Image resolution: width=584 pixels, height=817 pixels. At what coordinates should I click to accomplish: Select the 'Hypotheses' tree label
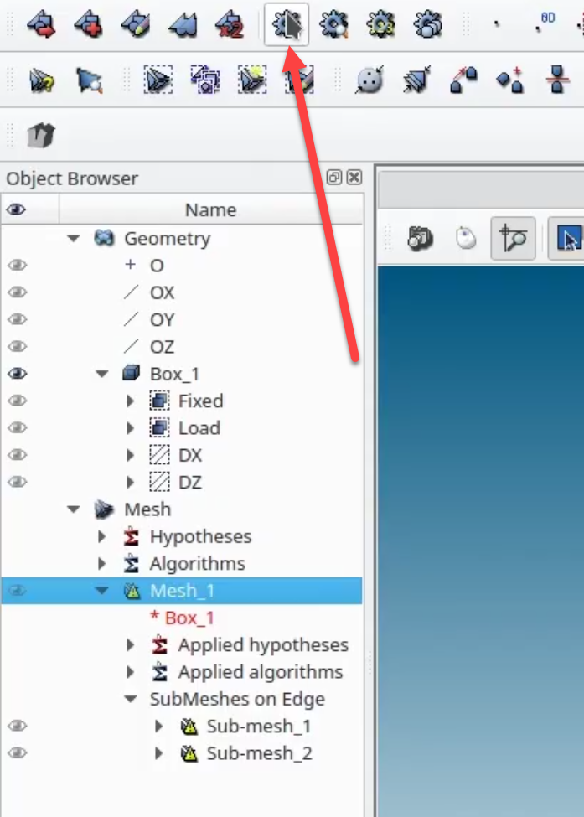coord(200,536)
